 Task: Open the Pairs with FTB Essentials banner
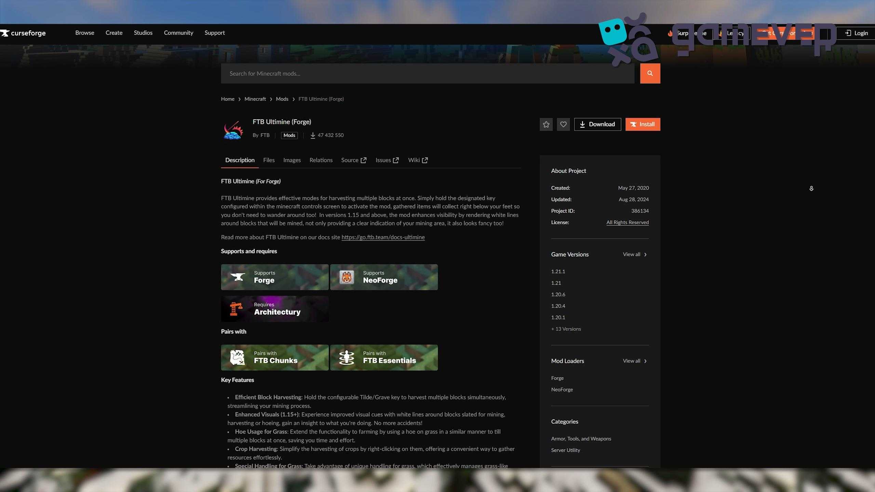pos(384,357)
